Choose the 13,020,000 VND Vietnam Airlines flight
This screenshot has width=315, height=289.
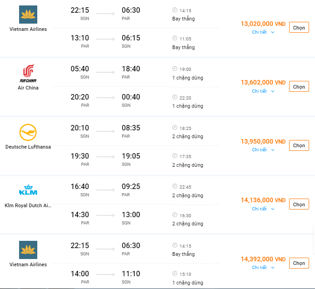point(299,28)
